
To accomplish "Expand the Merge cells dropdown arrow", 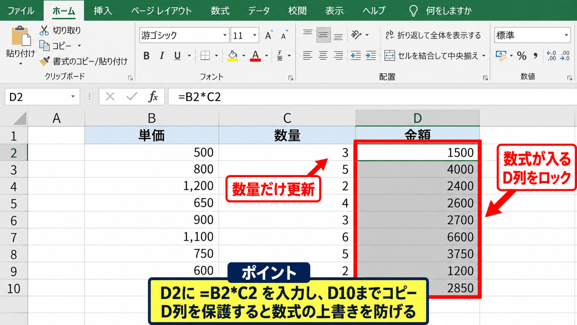I will [484, 56].
